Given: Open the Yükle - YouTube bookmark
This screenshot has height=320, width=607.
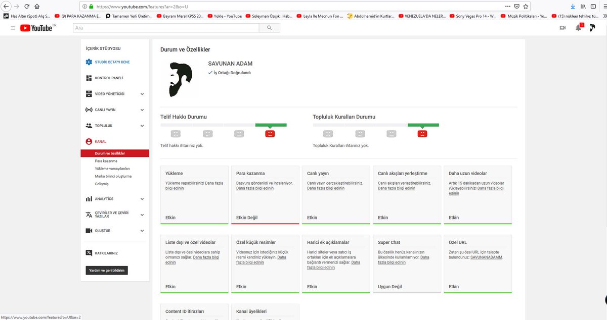Looking at the screenshot, I should click(x=225, y=16).
